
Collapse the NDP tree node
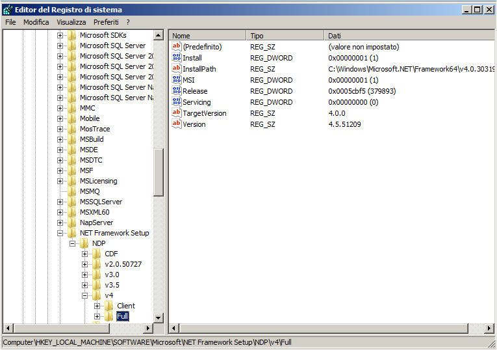click(x=72, y=244)
